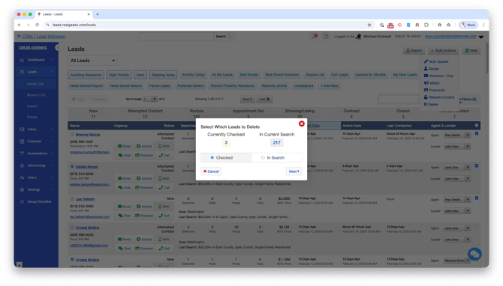Click Cancel in the delete dialog

tap(211, 171)
